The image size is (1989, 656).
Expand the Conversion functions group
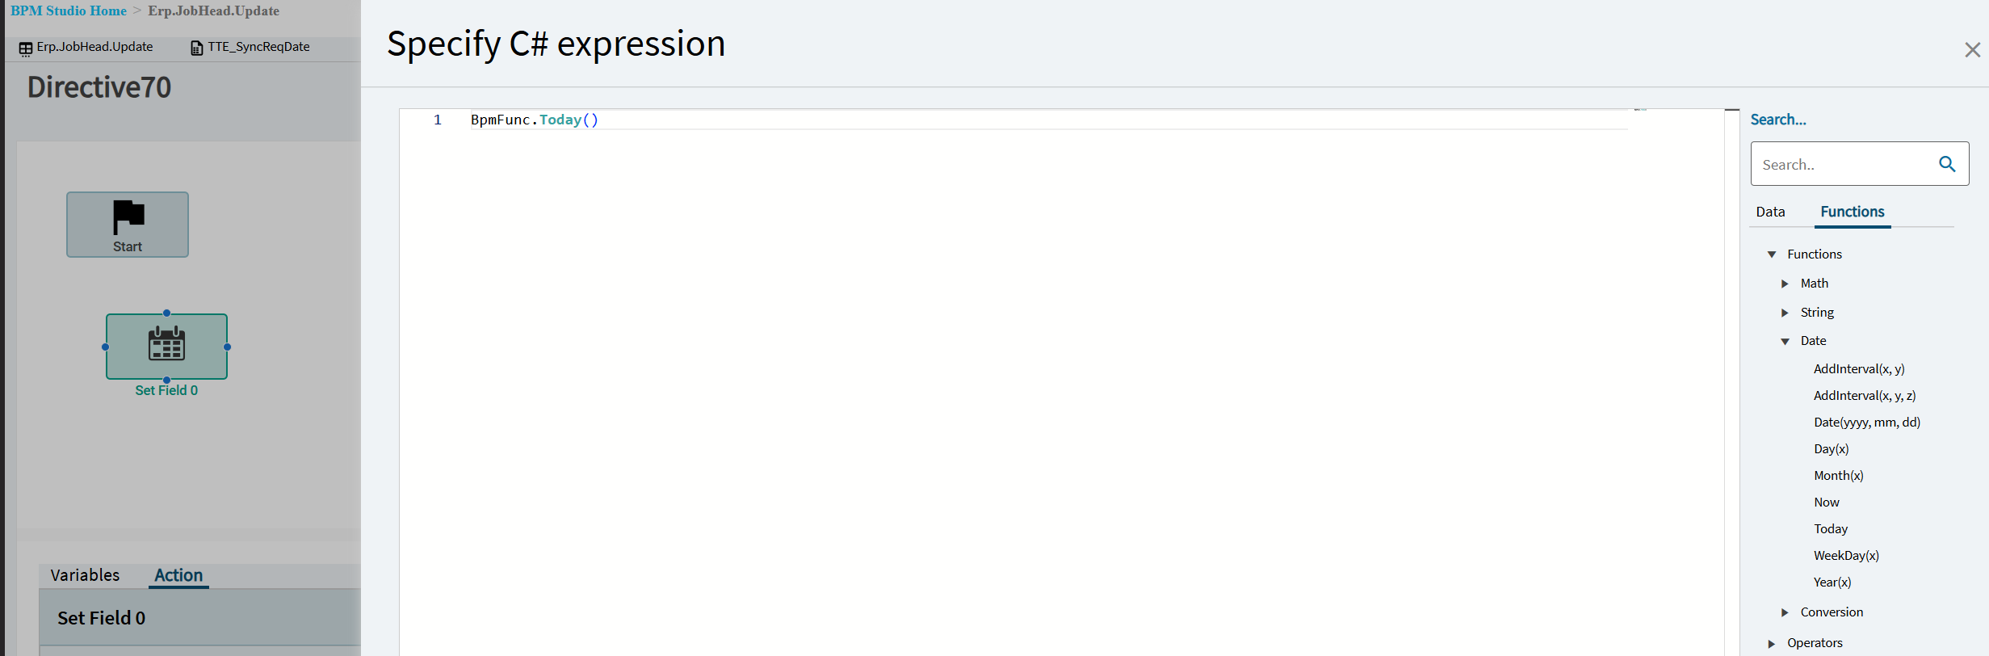click(1785, 612)
